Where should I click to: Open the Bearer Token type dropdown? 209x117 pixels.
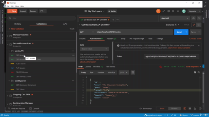tap(94, 49)
